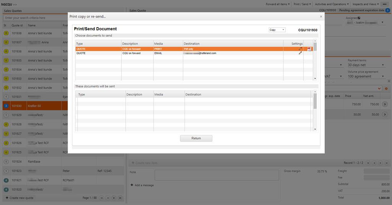This screenshot has height=205, width=392.
Task: Click the arrow icon beside 50.00 net amount
Action: point(385,114)
